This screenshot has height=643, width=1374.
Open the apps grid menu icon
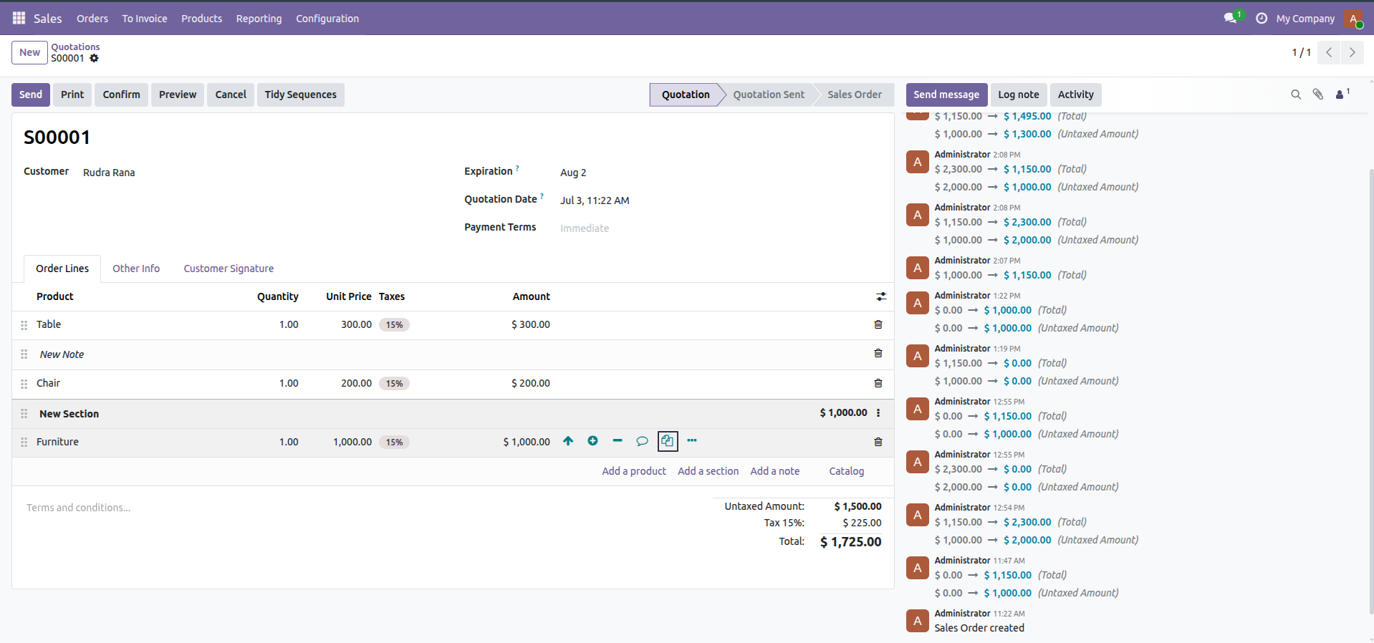[19, 18]
